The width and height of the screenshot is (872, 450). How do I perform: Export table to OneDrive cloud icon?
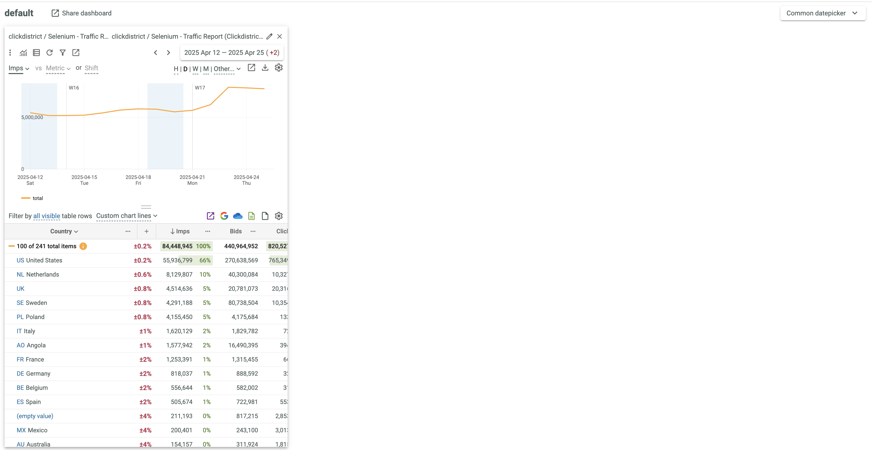238,216
